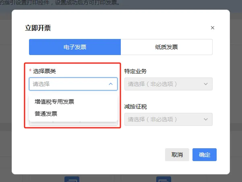Close the 立即开票 dialog
This screenshot has height=182, width=242.
click(213, 28)
